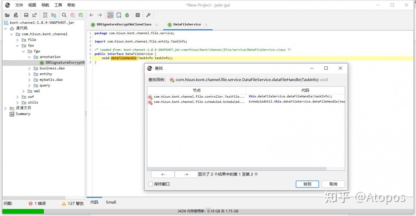
Task: Click the 节点 column header
Action: 197,90
